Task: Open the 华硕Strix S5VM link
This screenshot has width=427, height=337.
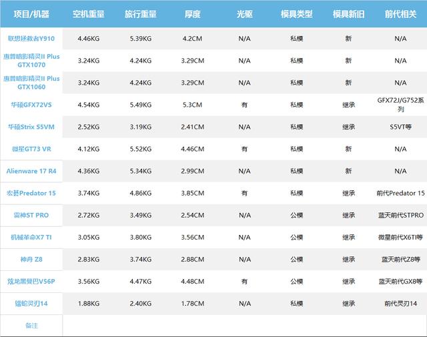Action: click(31, 127)
